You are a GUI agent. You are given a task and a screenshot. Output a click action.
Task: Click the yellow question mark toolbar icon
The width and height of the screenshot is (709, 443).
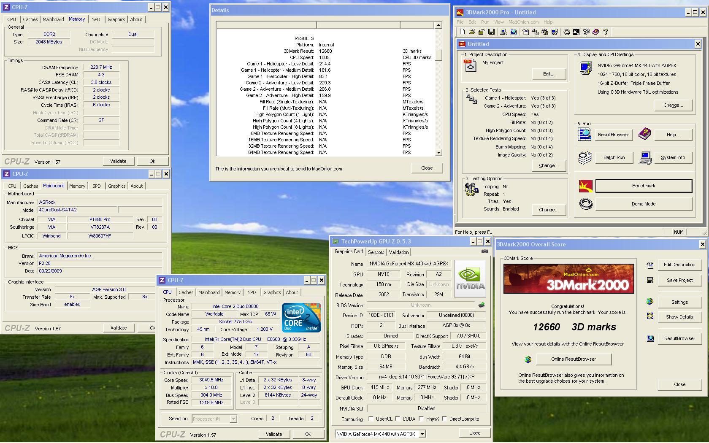606,32
